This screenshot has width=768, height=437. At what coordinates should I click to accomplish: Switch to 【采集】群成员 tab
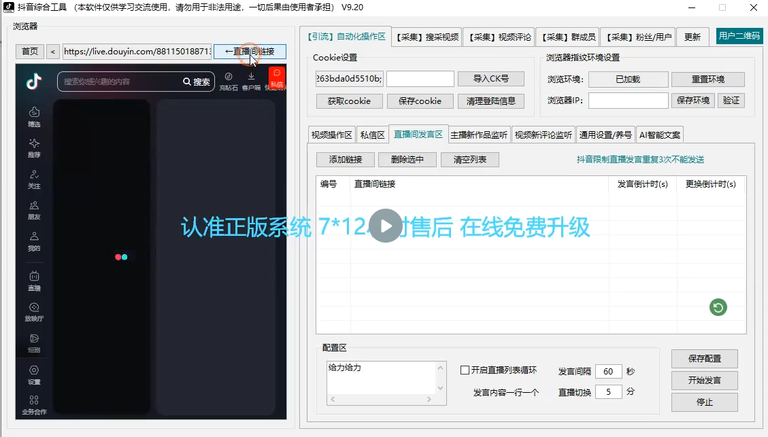click(x=568, y=37)
